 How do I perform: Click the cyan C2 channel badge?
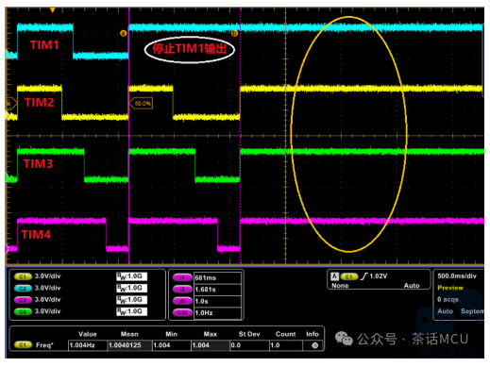(x=23, y=289)
